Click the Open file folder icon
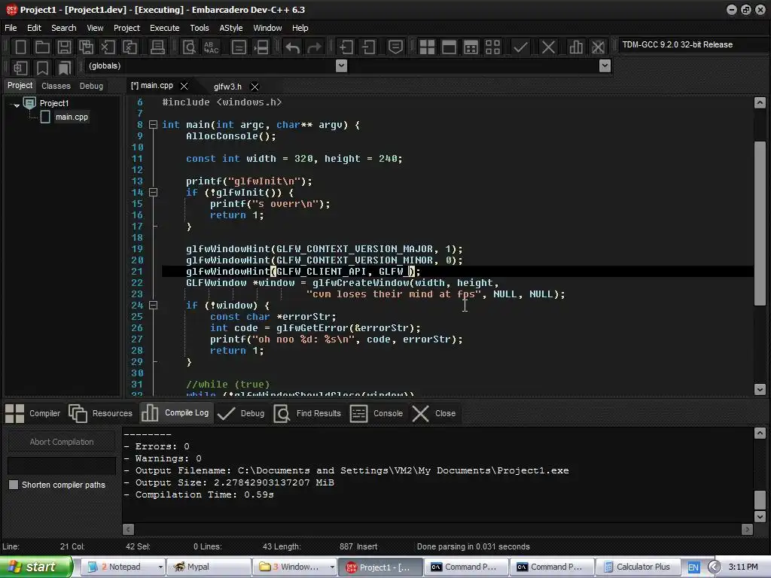 (x=42, y=47)
